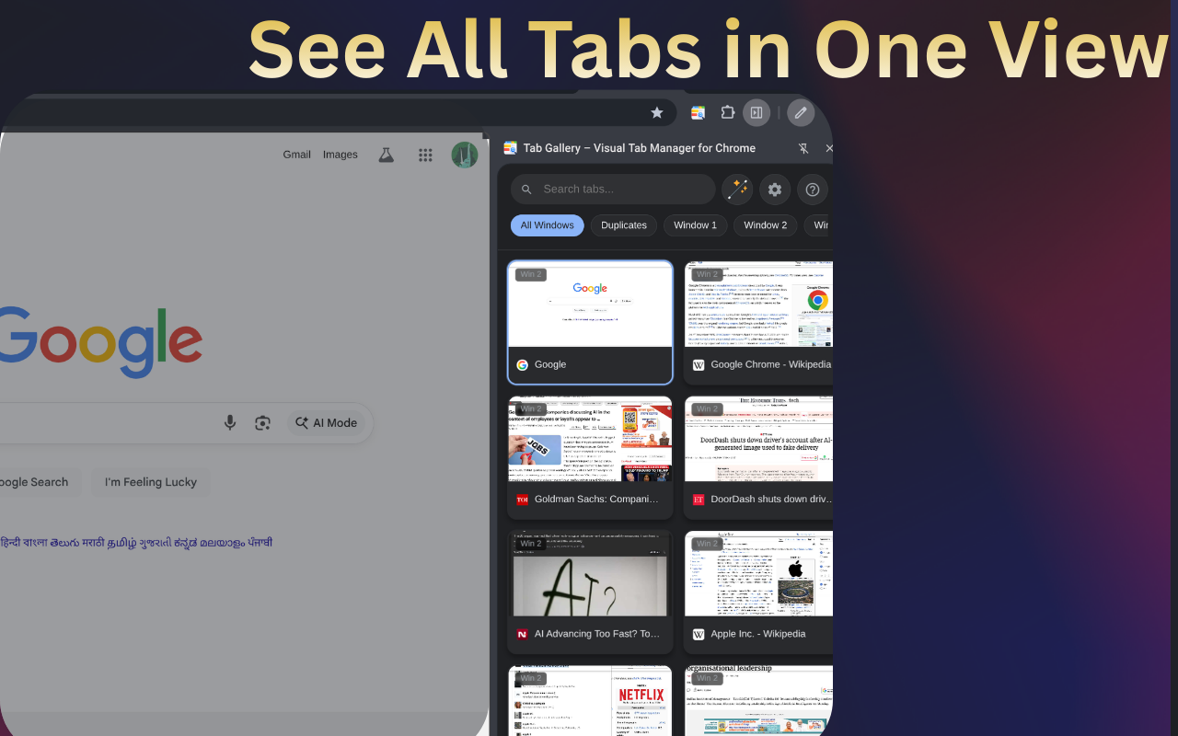Filter tabs by Window 2
This screenshot has width=1178, height=736.
coord(766,225)
